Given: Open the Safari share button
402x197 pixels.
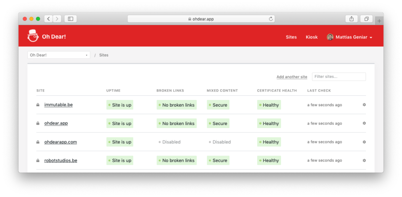Looking at the screenshot, I should (x=351, y=19).
